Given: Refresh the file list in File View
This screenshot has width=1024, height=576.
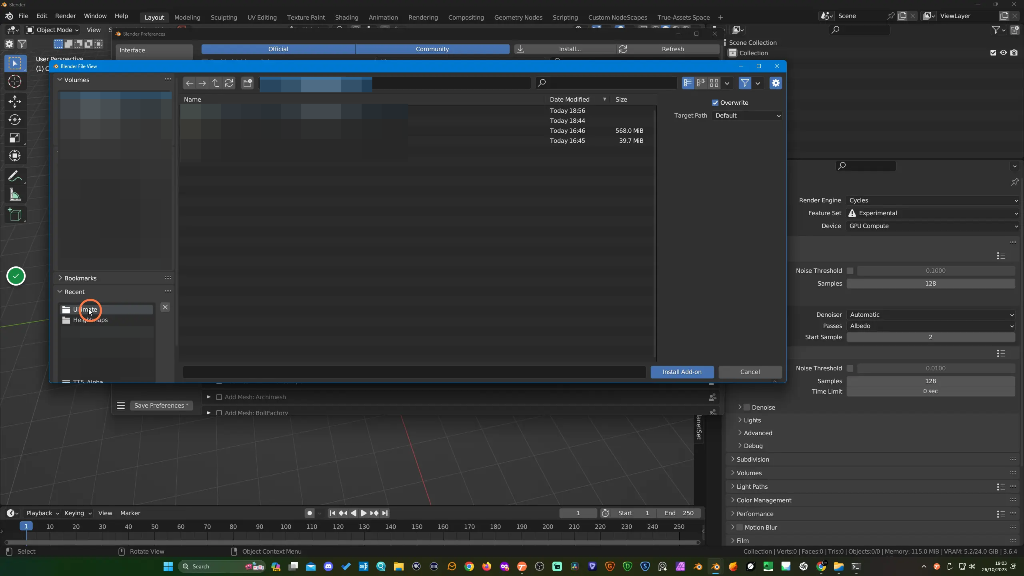Looking at the screenshot, I should click(229, 83).
